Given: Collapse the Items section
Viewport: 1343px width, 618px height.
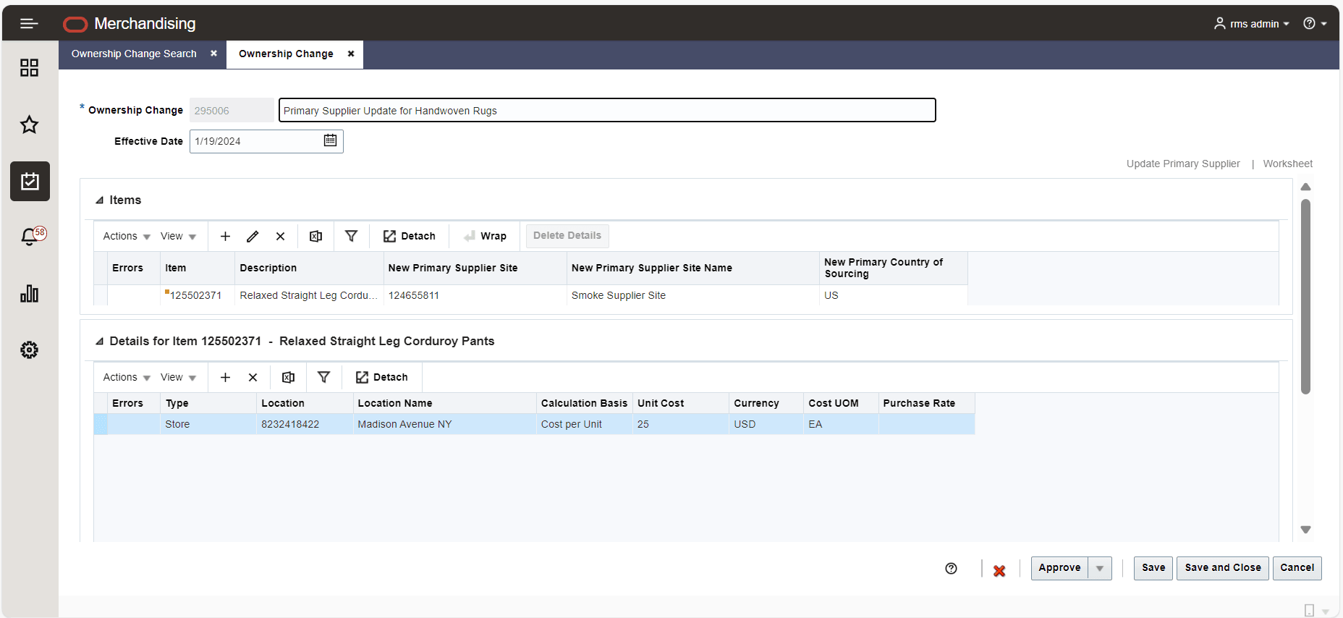Looking at the screenshot, I should click(99, 200).
